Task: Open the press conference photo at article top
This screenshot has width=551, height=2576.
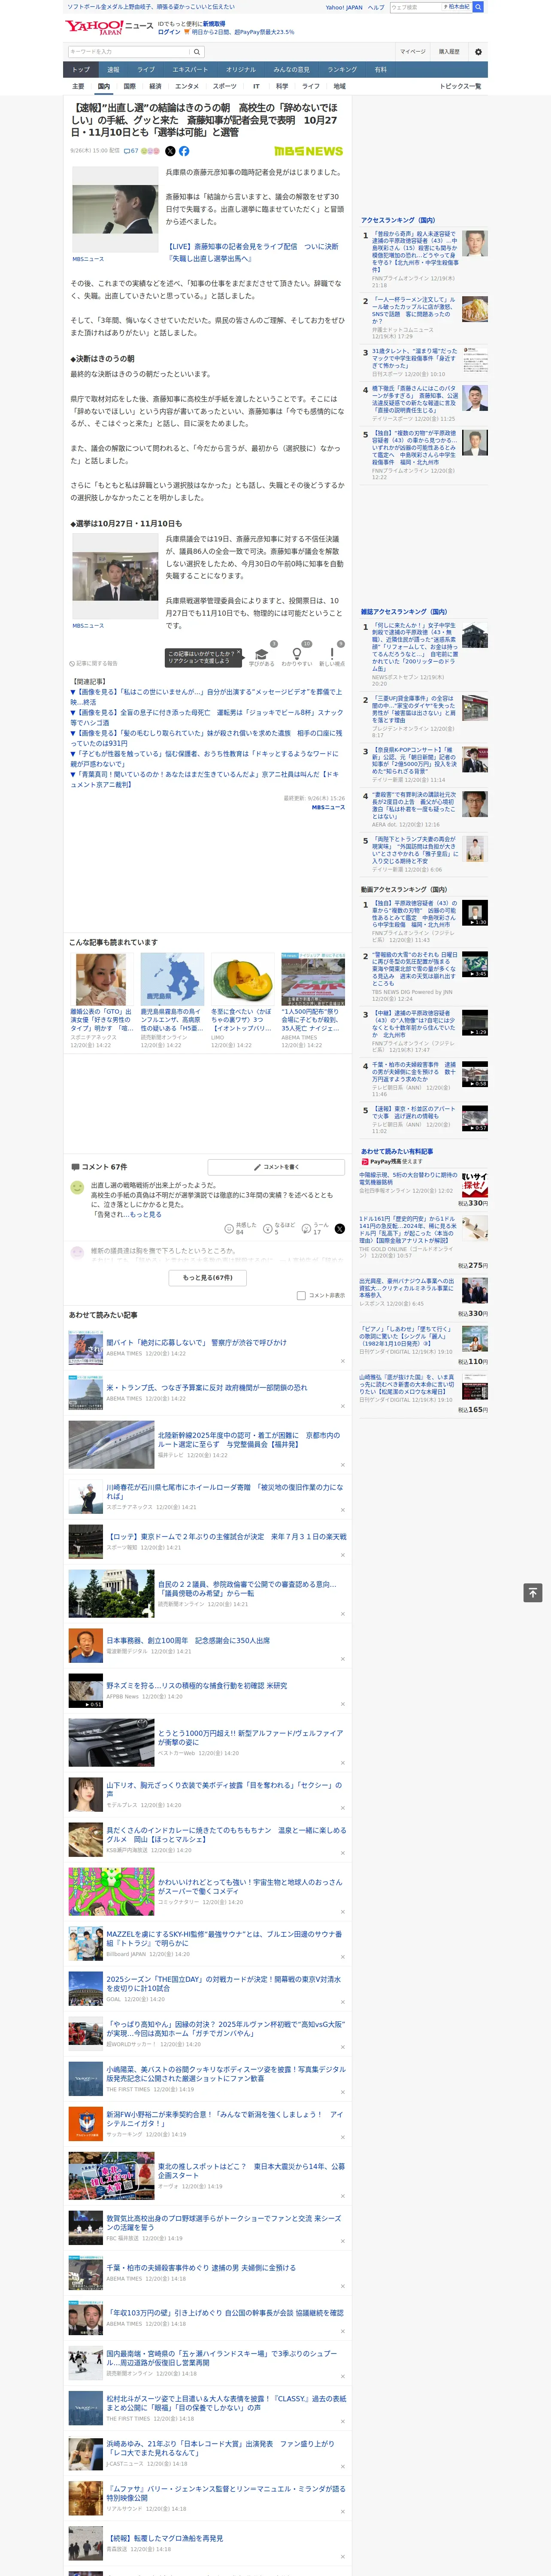Action: [114, 210]
